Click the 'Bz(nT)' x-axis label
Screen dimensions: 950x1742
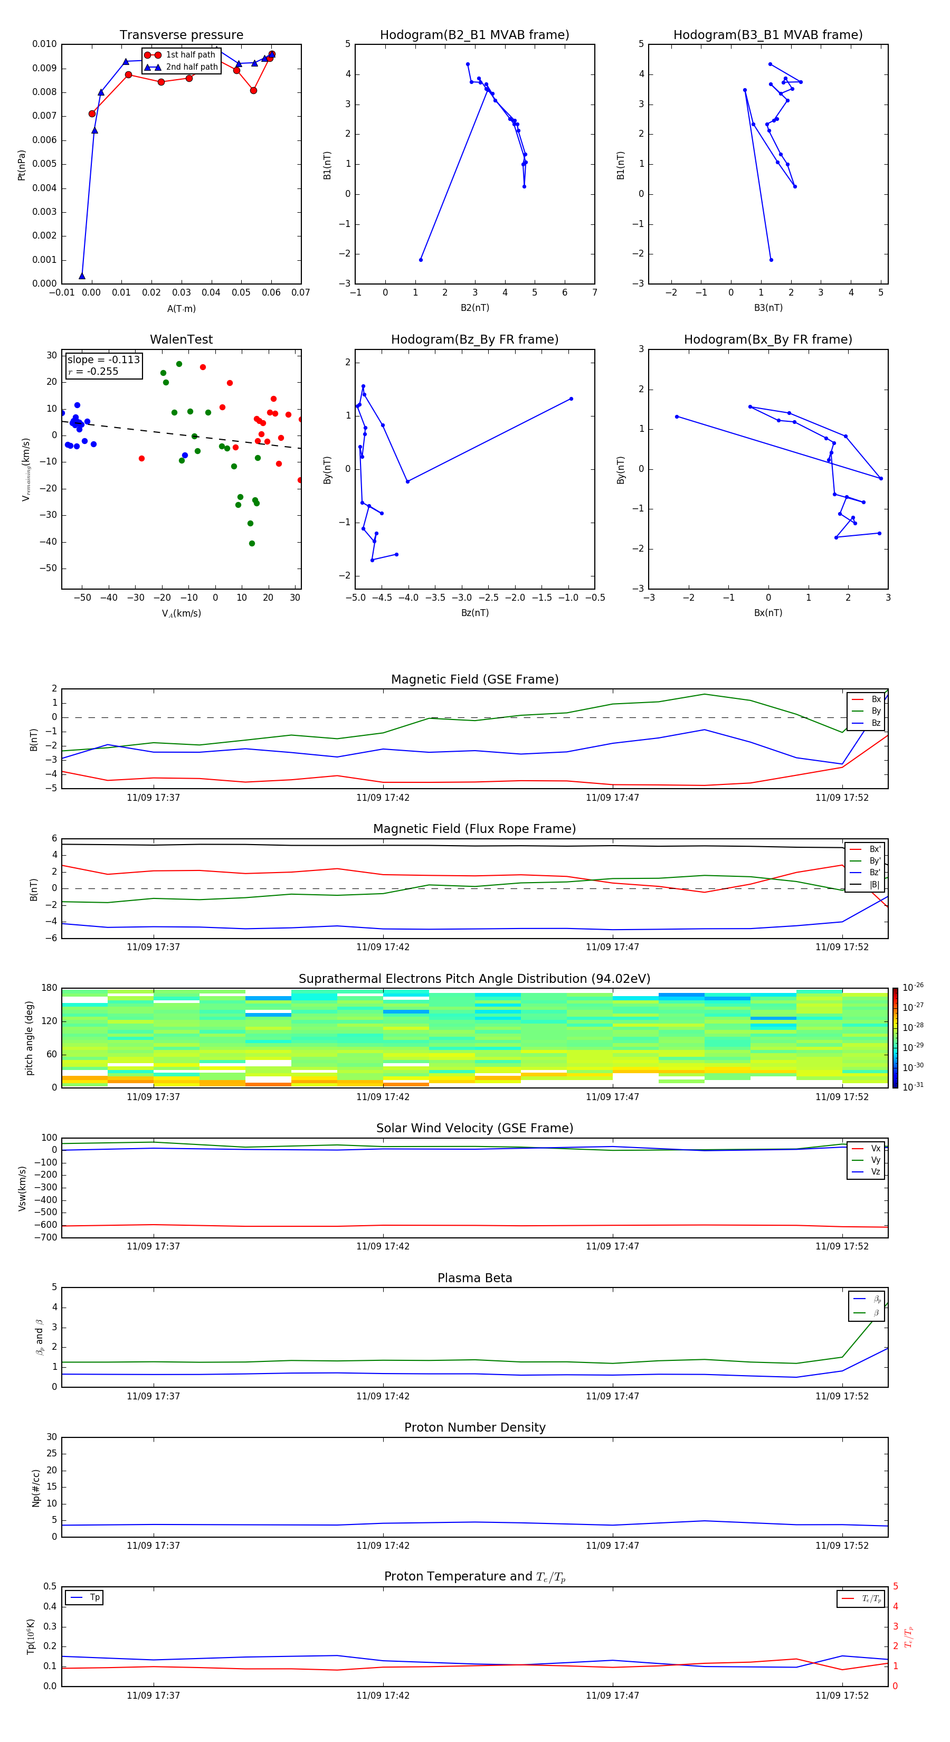[474, 613]
